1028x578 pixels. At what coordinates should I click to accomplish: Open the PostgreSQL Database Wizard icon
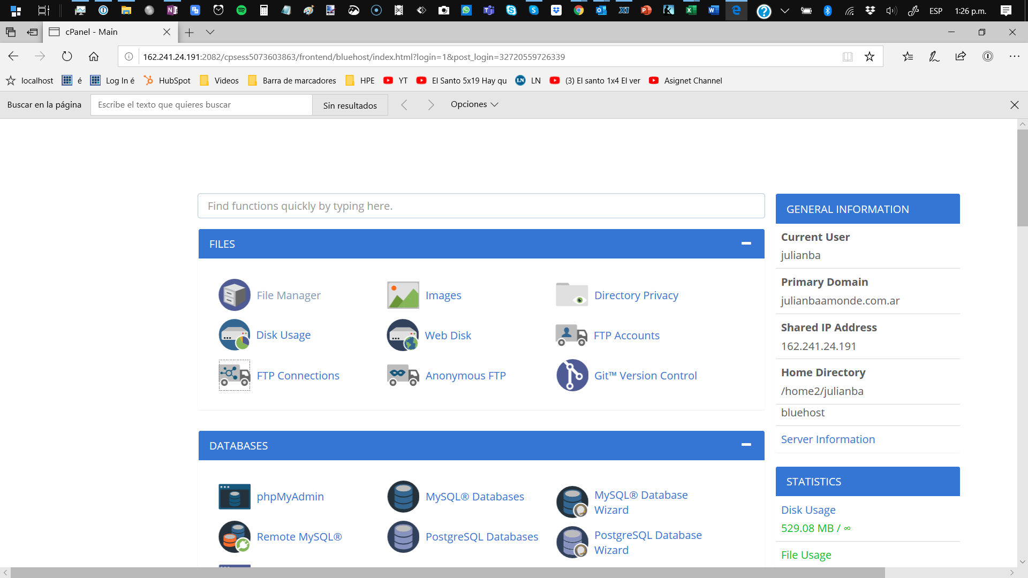coord(572,542)
